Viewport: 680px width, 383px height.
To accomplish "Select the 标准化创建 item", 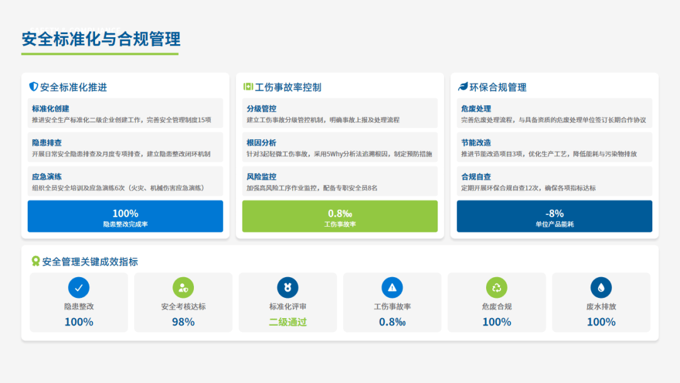I will tap(125, 114).
